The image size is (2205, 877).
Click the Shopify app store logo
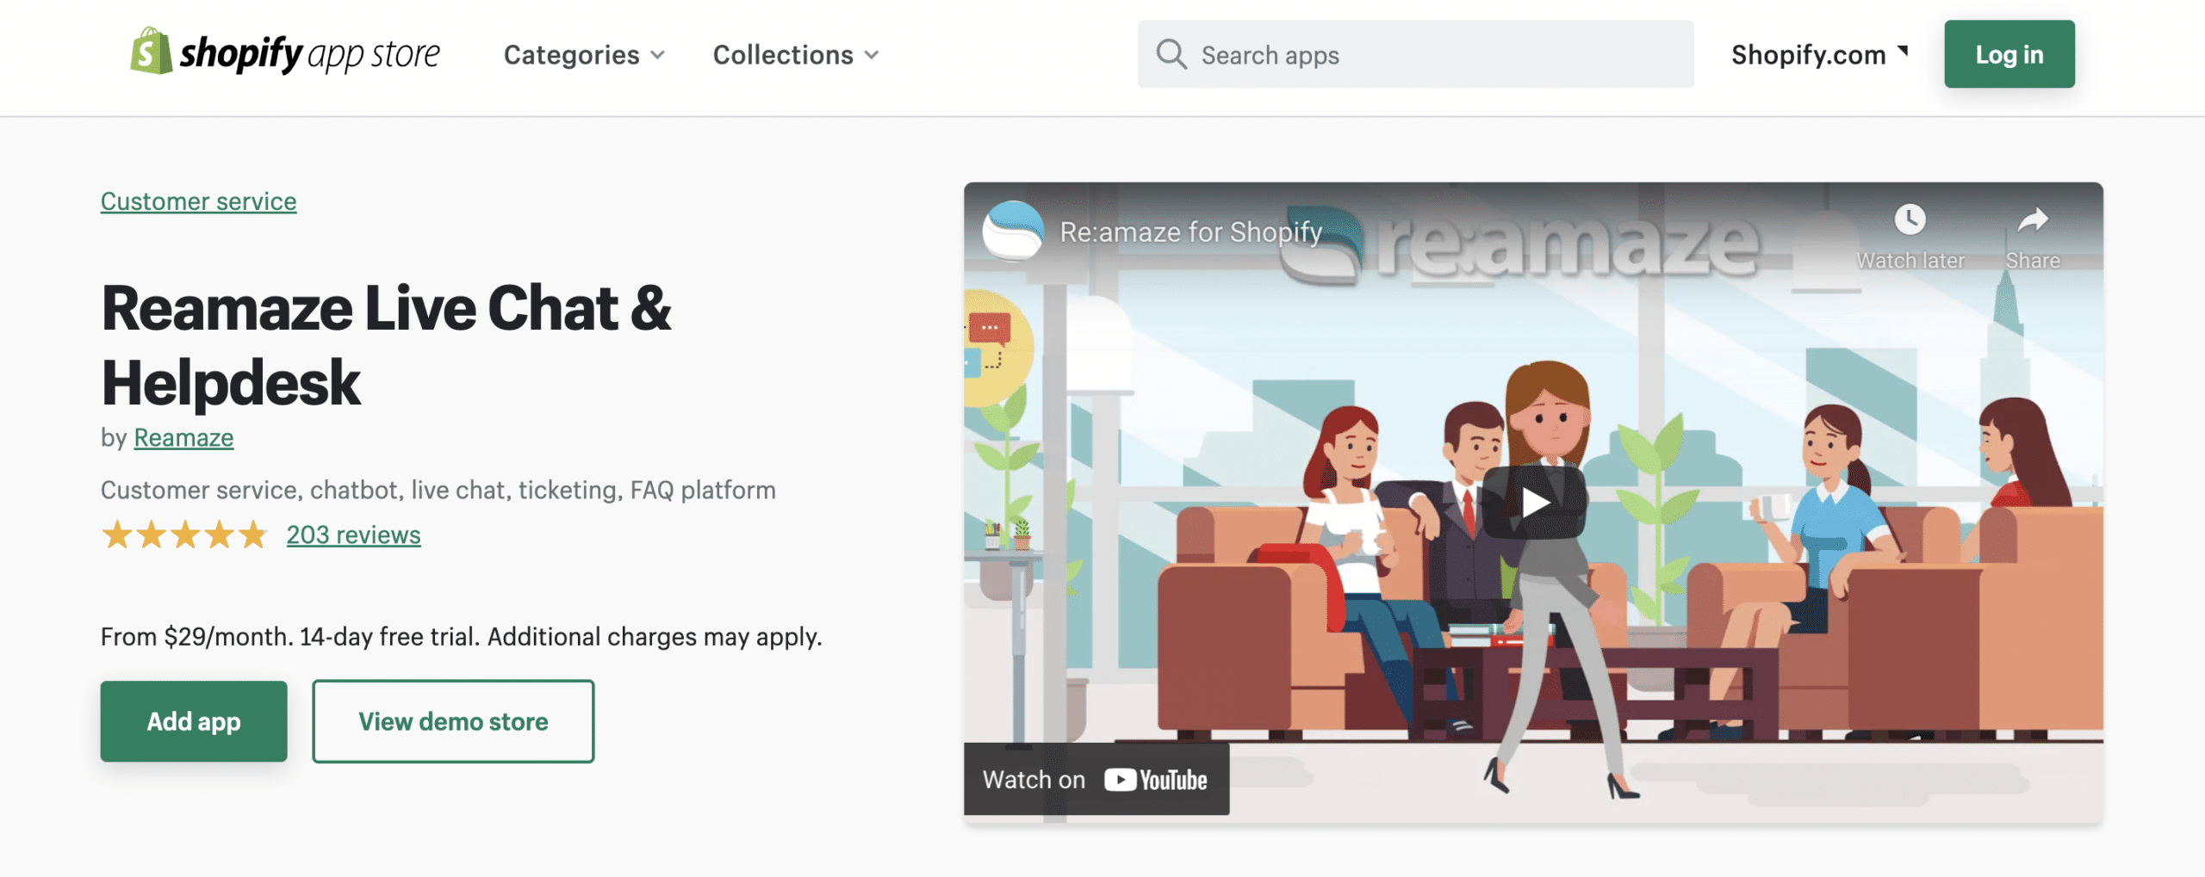click(x=284, y=54)
